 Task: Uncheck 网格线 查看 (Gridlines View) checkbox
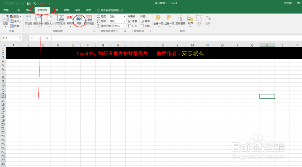tap(130, 21)
